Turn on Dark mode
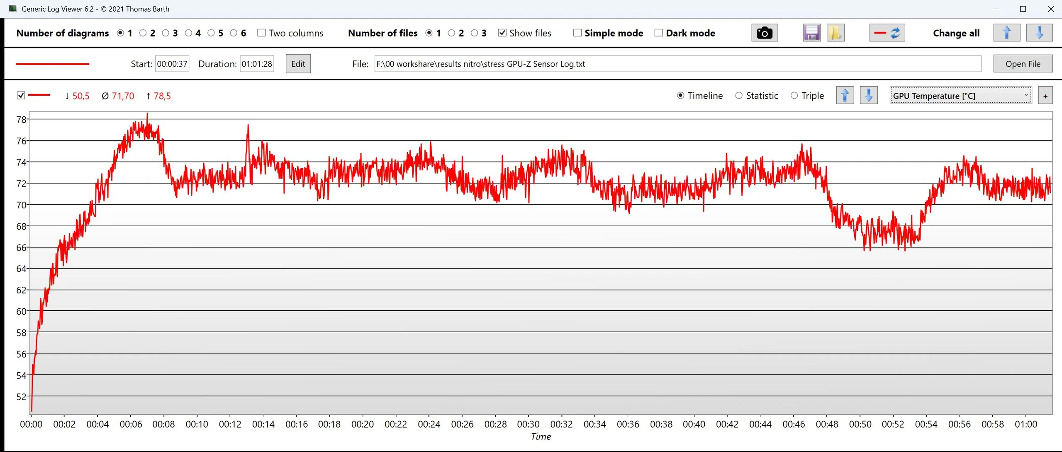Image resolution: width=1062 pixels, height=452 pixels. (658, 33)
